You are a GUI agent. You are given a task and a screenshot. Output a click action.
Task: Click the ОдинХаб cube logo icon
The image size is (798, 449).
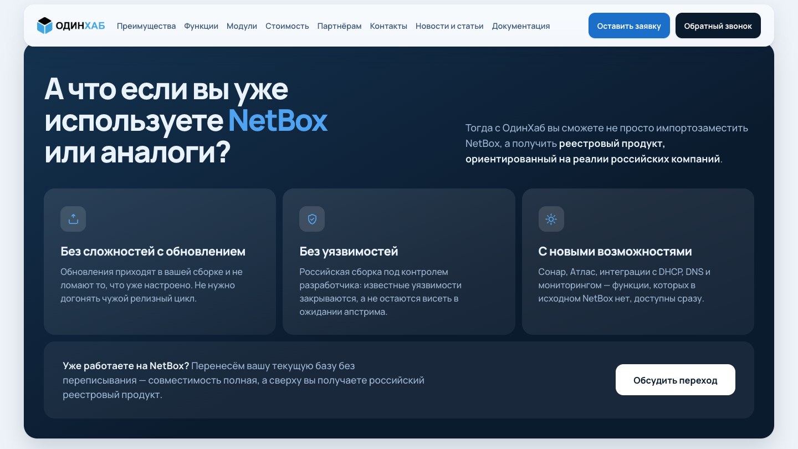[x=44, y=25]
